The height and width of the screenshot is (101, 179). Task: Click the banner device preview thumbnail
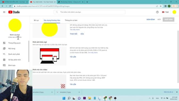pyautogui.click(x=50, y=56)
